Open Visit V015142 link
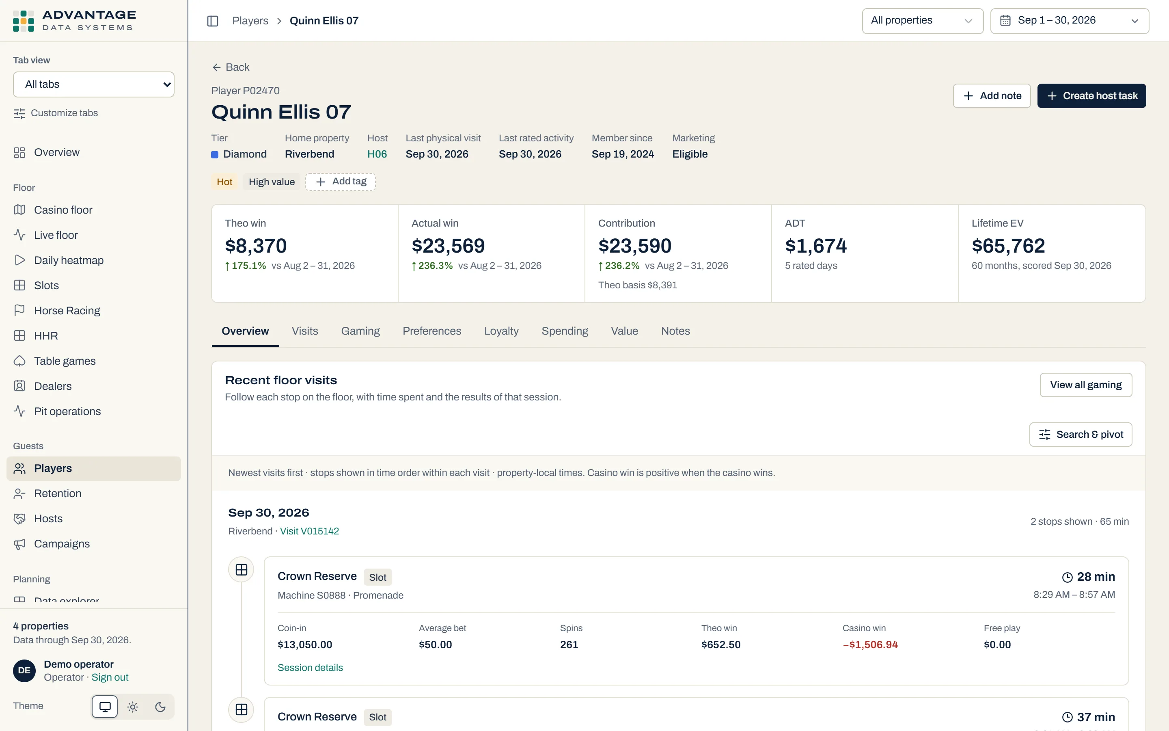The width and height of the screenshot is (1169, 731). [x=309, y=531]
